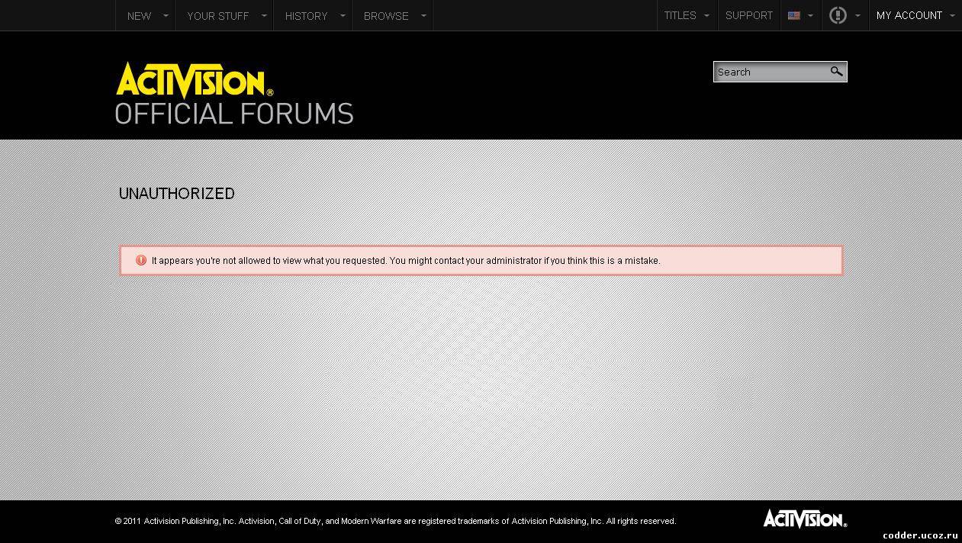The width and height of the screenshot is (962, 543).
Task: Go to the SUPPORT link
Action: tap(748, 15)
